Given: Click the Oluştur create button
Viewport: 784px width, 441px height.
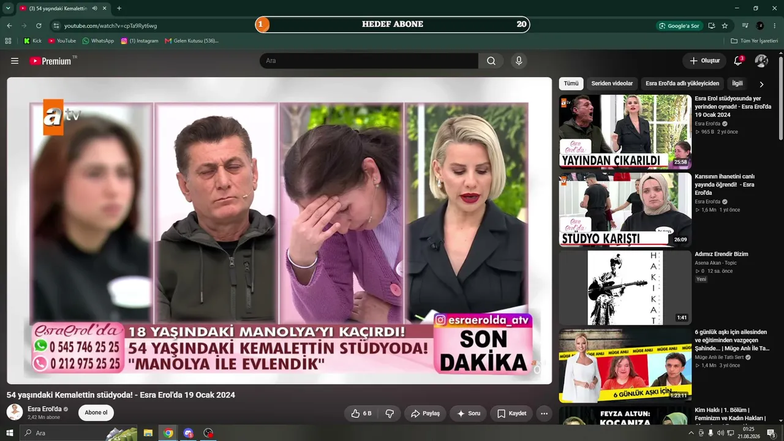Looking at the screenshot, I should 704,61.
